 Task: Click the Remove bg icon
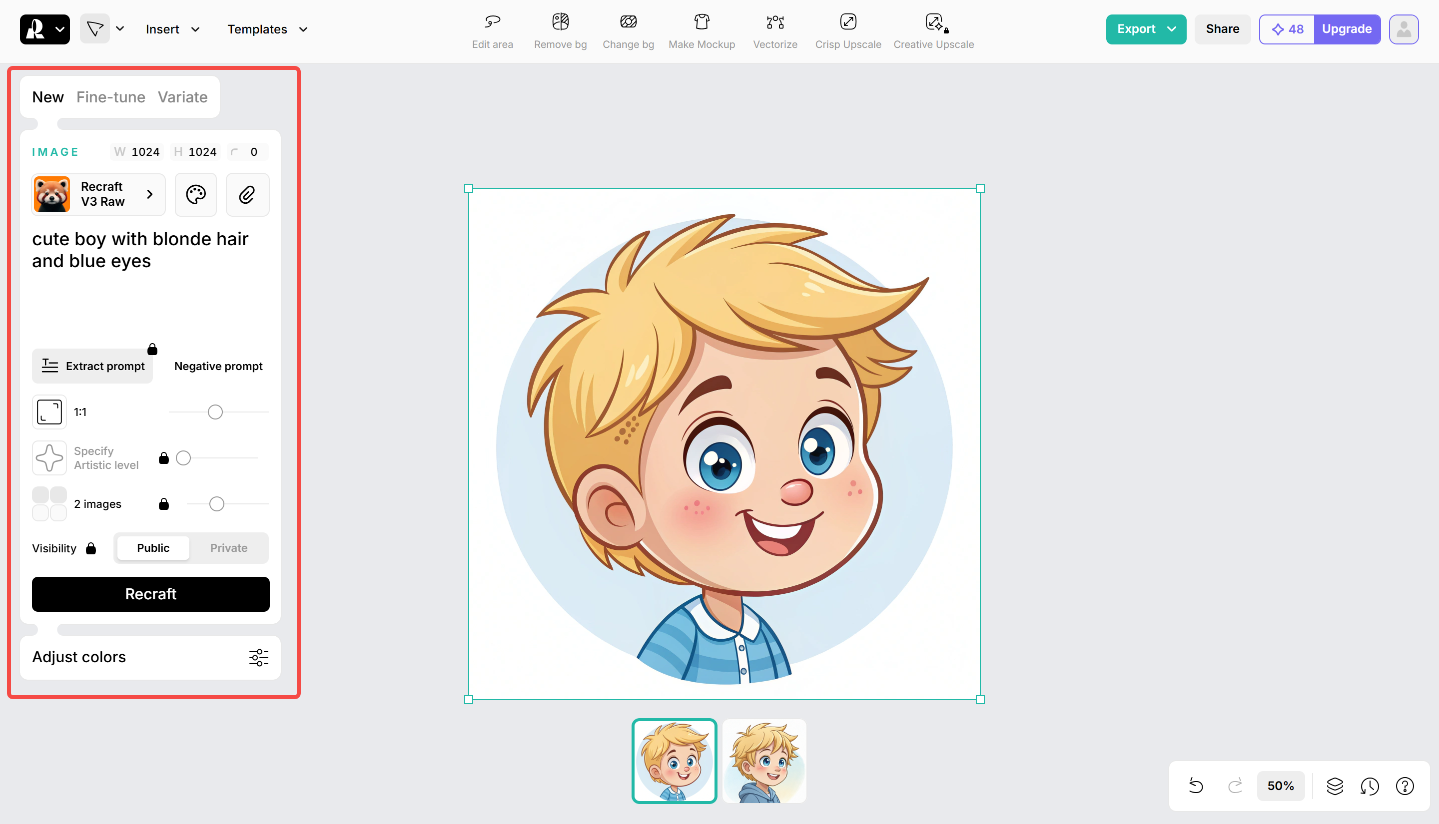(560, 29)
